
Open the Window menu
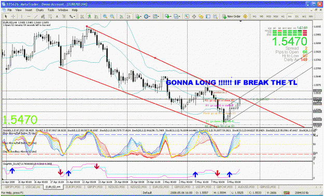tap(63, 10)
